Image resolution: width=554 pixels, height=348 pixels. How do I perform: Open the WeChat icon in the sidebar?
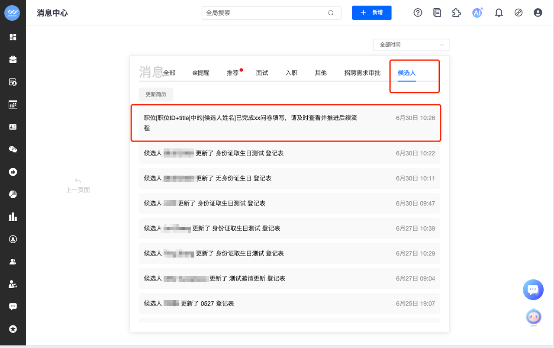[x=13, y=149]
